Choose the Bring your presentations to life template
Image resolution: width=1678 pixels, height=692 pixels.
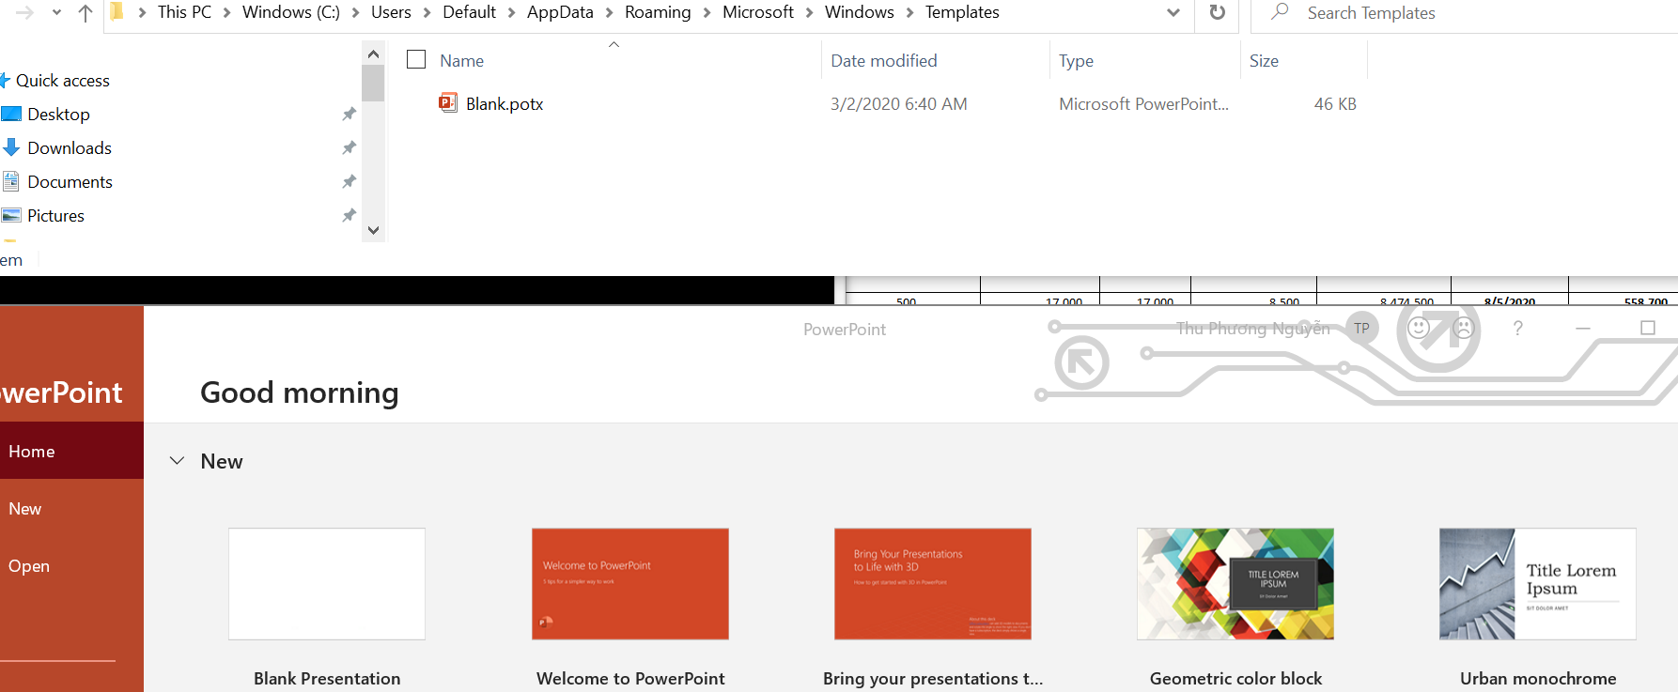(933, 584)
